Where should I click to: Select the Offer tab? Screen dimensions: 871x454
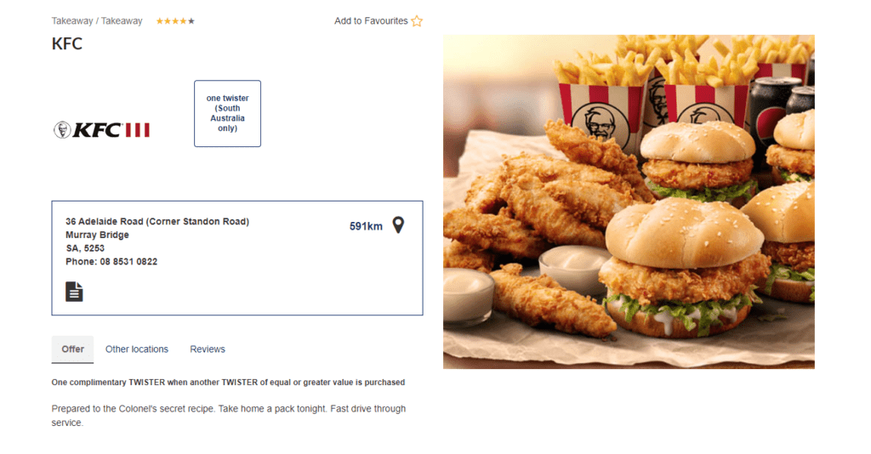coord(73,349)
